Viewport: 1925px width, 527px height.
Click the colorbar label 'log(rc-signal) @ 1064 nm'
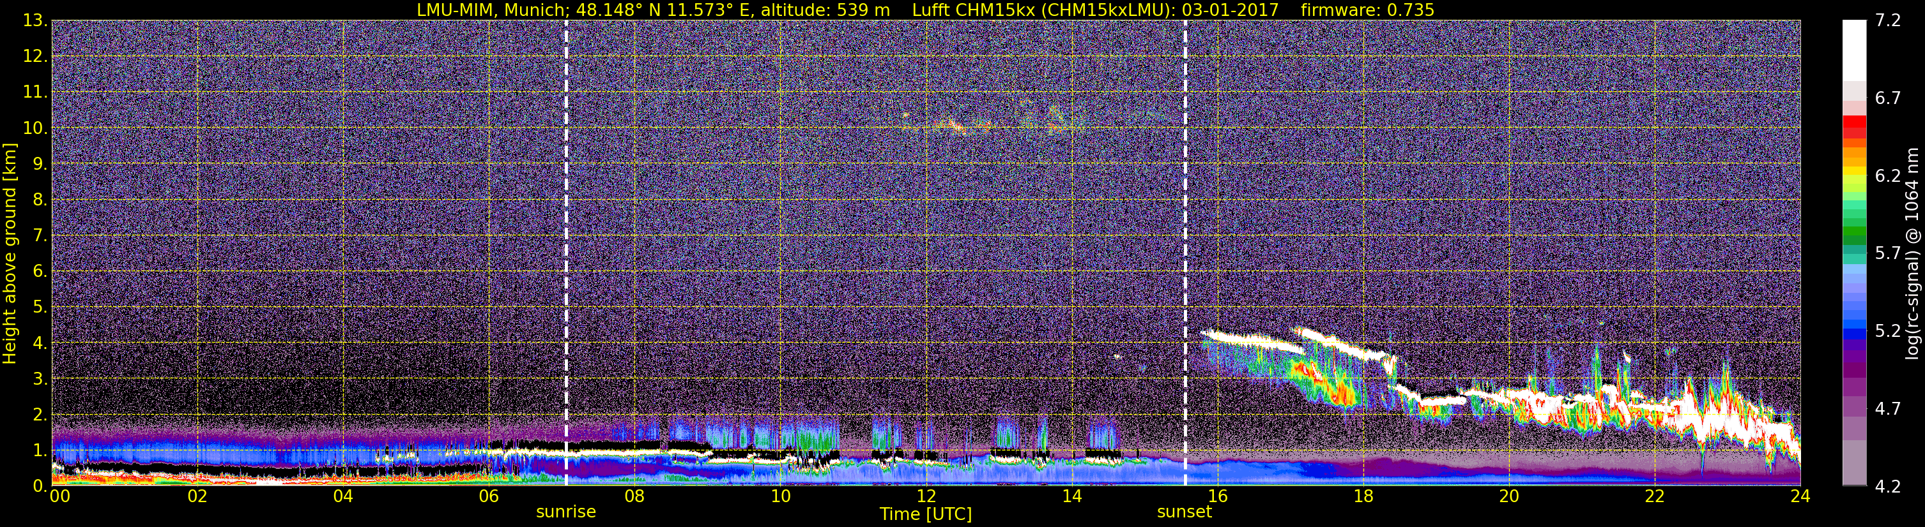pos(1912,253)
